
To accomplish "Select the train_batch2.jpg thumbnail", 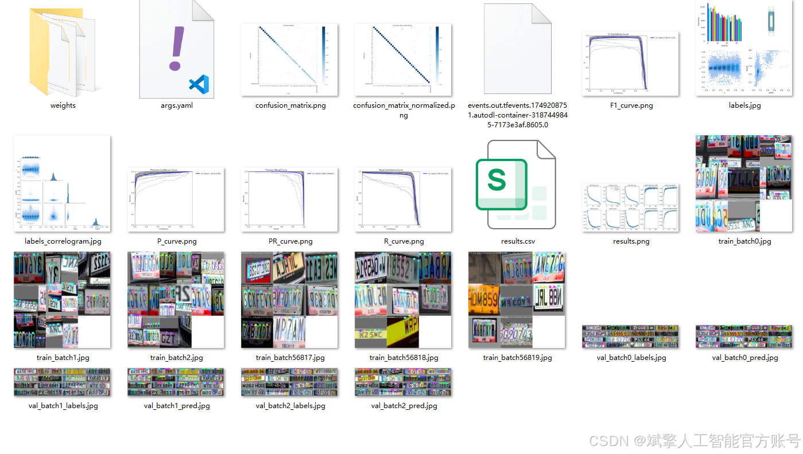I will 176,300.
